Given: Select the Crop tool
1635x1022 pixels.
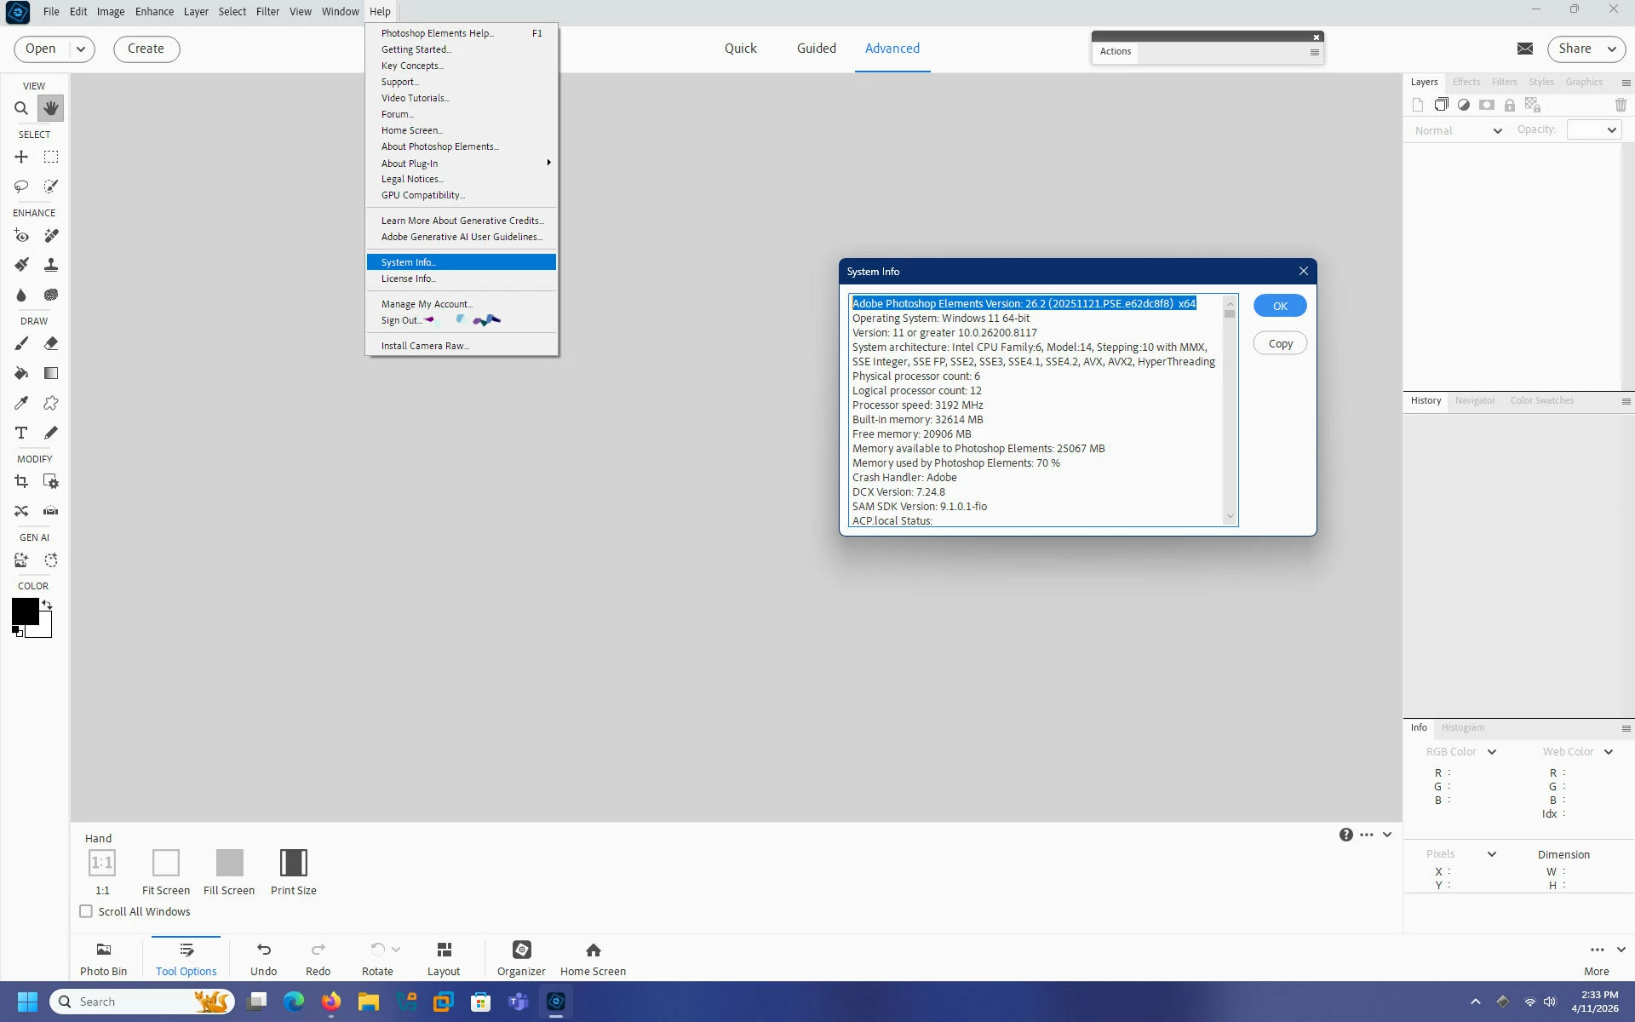Looking at the screenshot, I should click(21, 481).
